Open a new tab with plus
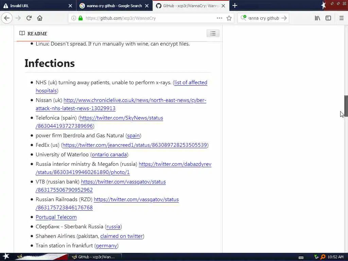This screenshot has height=261, width=348. 234,5
